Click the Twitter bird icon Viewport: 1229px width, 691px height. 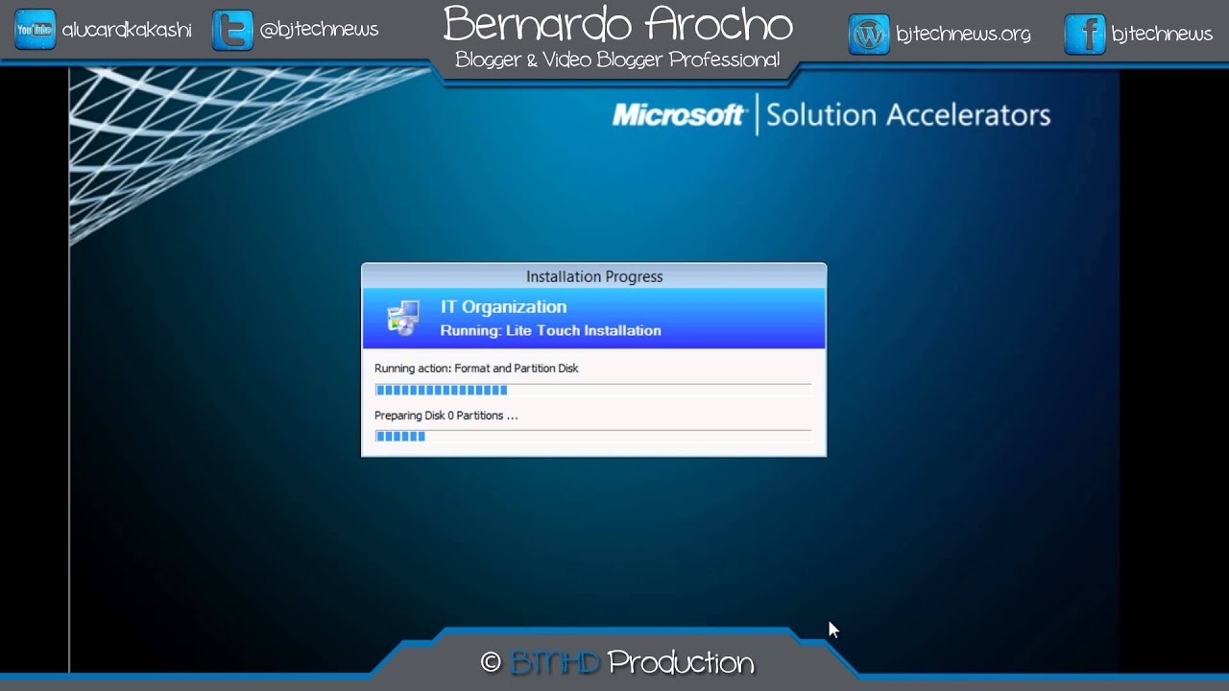click(x=232, y=30)
